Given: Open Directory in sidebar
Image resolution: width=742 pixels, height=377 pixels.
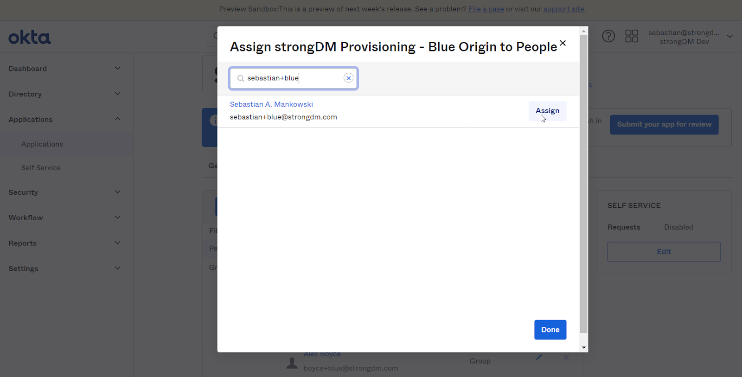Looking at the screenshot, I should (x=25, y=94).
